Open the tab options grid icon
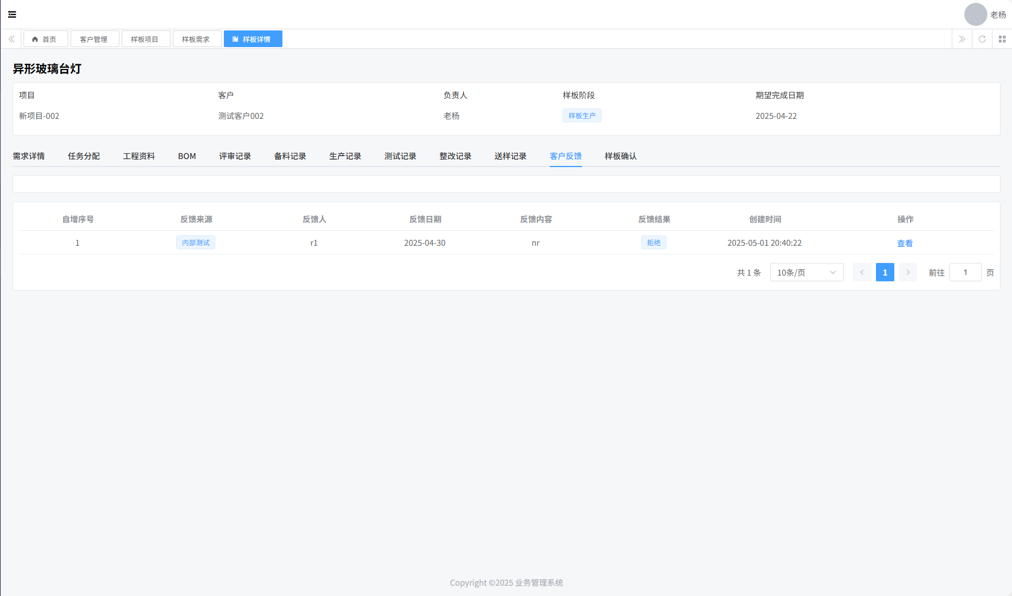 pyautogui.click(x=1002, y=39)
